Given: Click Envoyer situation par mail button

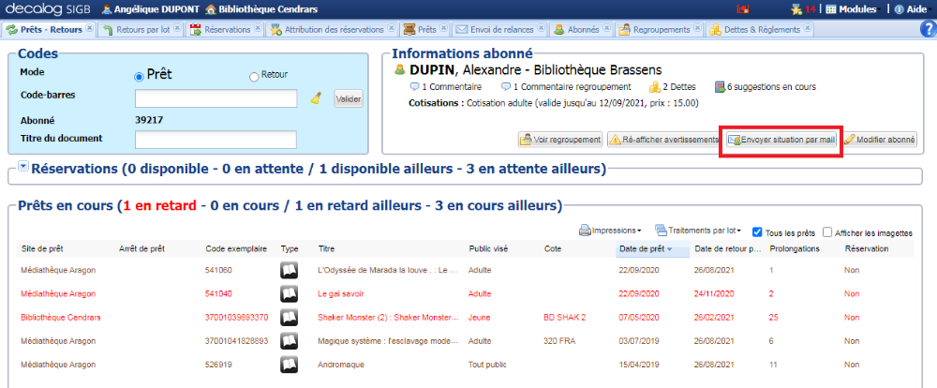Looking at the screenshot, I should click(781, 140).
